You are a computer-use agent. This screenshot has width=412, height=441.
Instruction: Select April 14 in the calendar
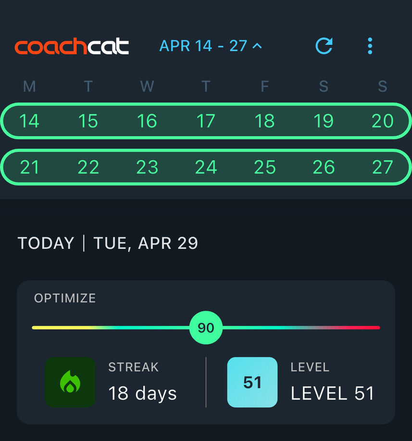29,121
